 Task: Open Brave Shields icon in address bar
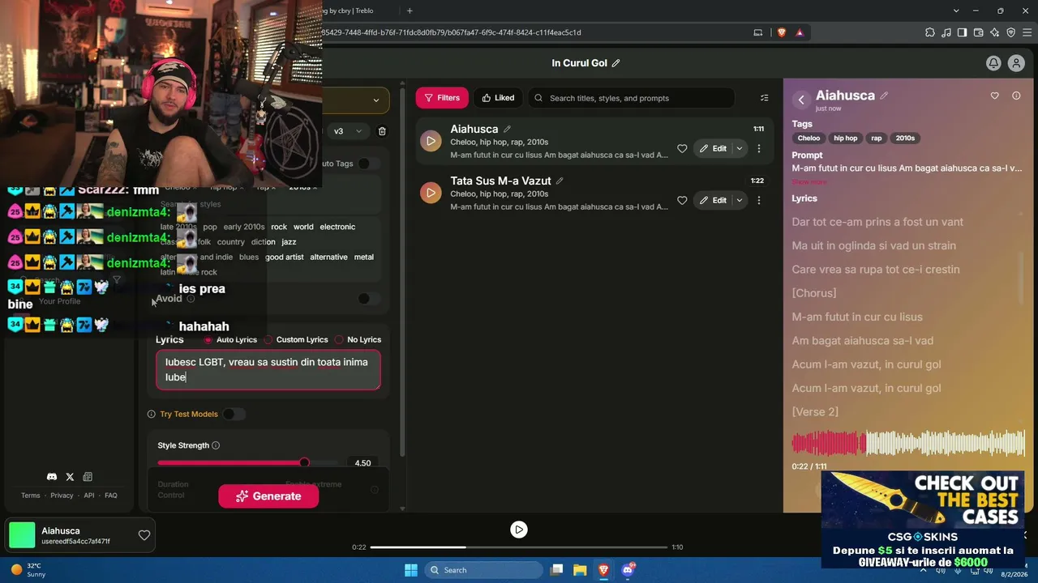tap(782, 32)
